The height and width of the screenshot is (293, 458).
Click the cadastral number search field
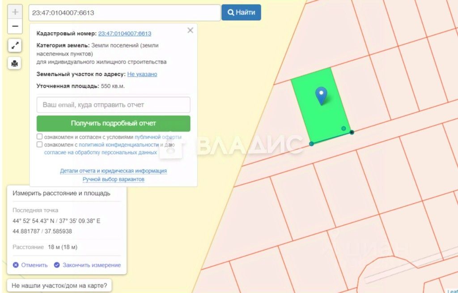(x=124, y=13)
